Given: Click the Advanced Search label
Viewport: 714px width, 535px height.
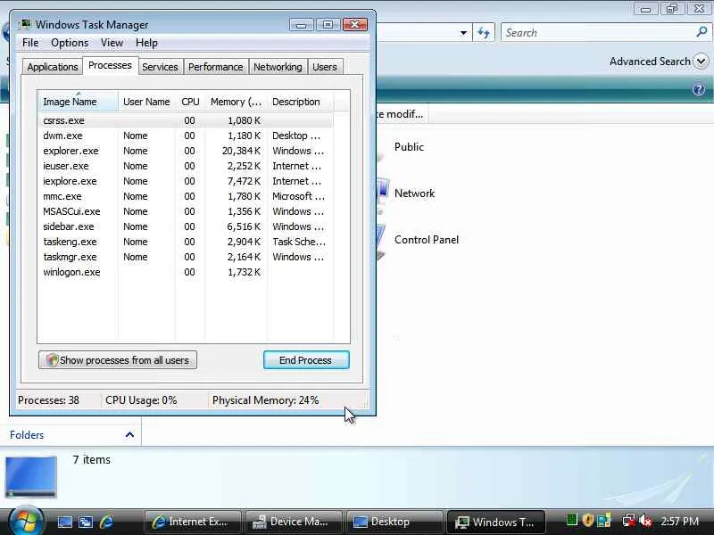Looking at the screenshot, I should 650,62.
